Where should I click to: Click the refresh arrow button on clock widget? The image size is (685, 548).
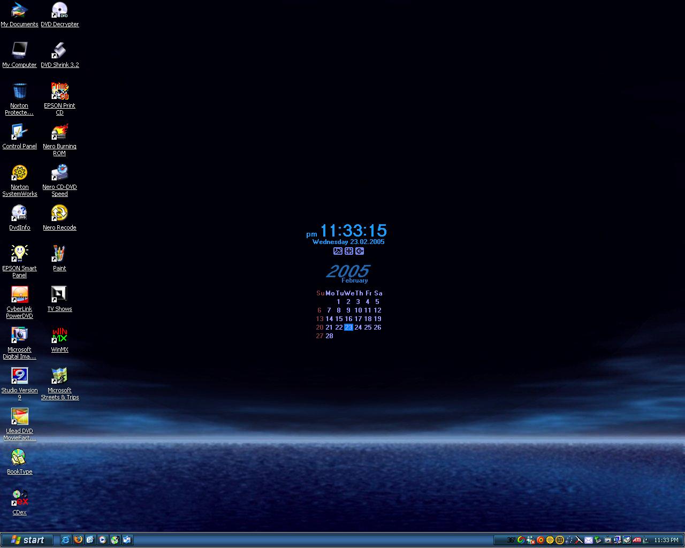[x=360, y=251]
